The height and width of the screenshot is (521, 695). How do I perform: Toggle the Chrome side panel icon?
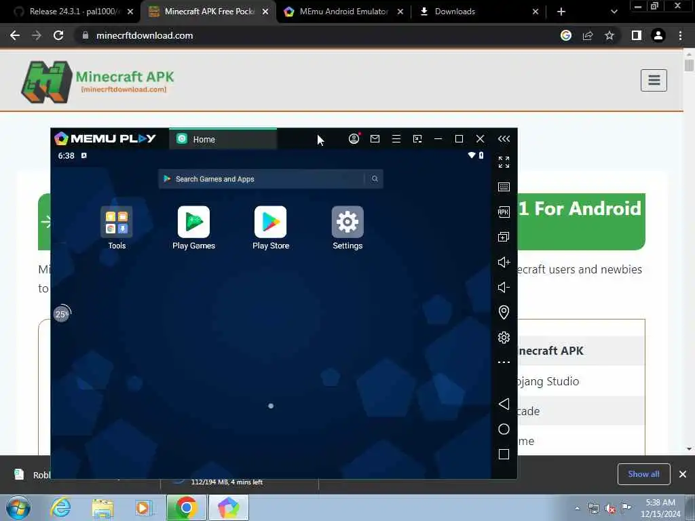click(637, 35)
